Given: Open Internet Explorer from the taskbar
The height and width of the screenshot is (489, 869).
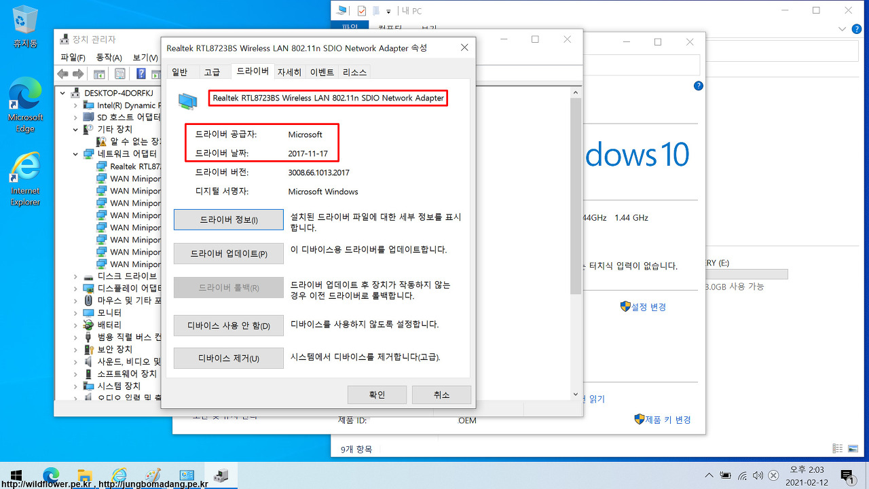Looking at the screenshot, I should [x=119, y=475].
